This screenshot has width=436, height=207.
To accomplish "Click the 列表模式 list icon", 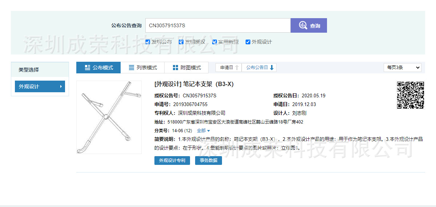I will tap(132, 68).
